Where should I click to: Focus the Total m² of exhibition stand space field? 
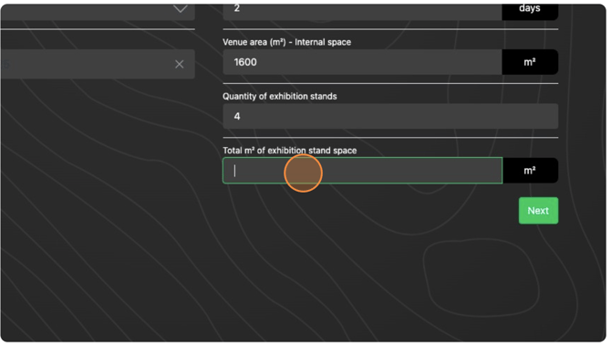(x=362, y=171)
